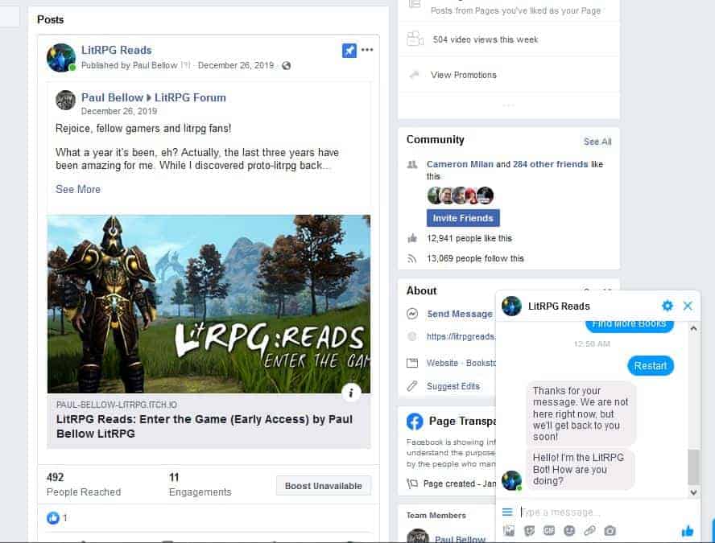The image size is (715, 543).
Task: Click the pencil icon beside Suggest Edits
Action: tap(412, 386)
